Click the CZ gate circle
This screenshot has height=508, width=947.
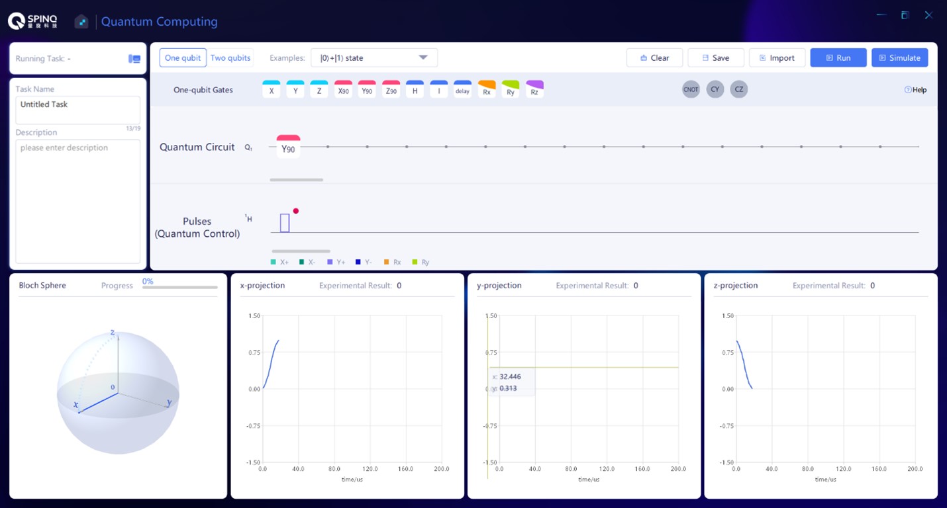click(x=738, y=89)
